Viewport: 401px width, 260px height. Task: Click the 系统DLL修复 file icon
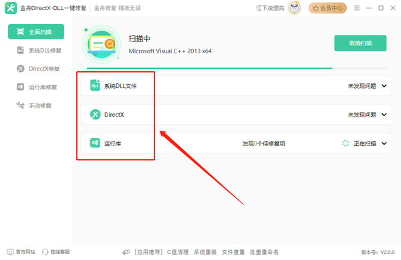coord(21,50)
